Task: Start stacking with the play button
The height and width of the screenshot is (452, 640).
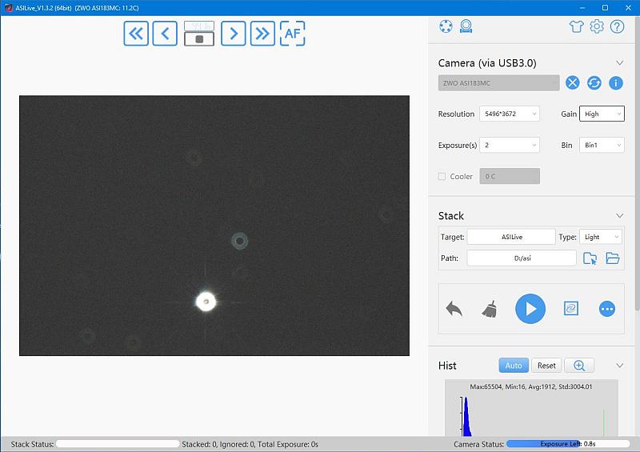Action: (x=530, y=309)
